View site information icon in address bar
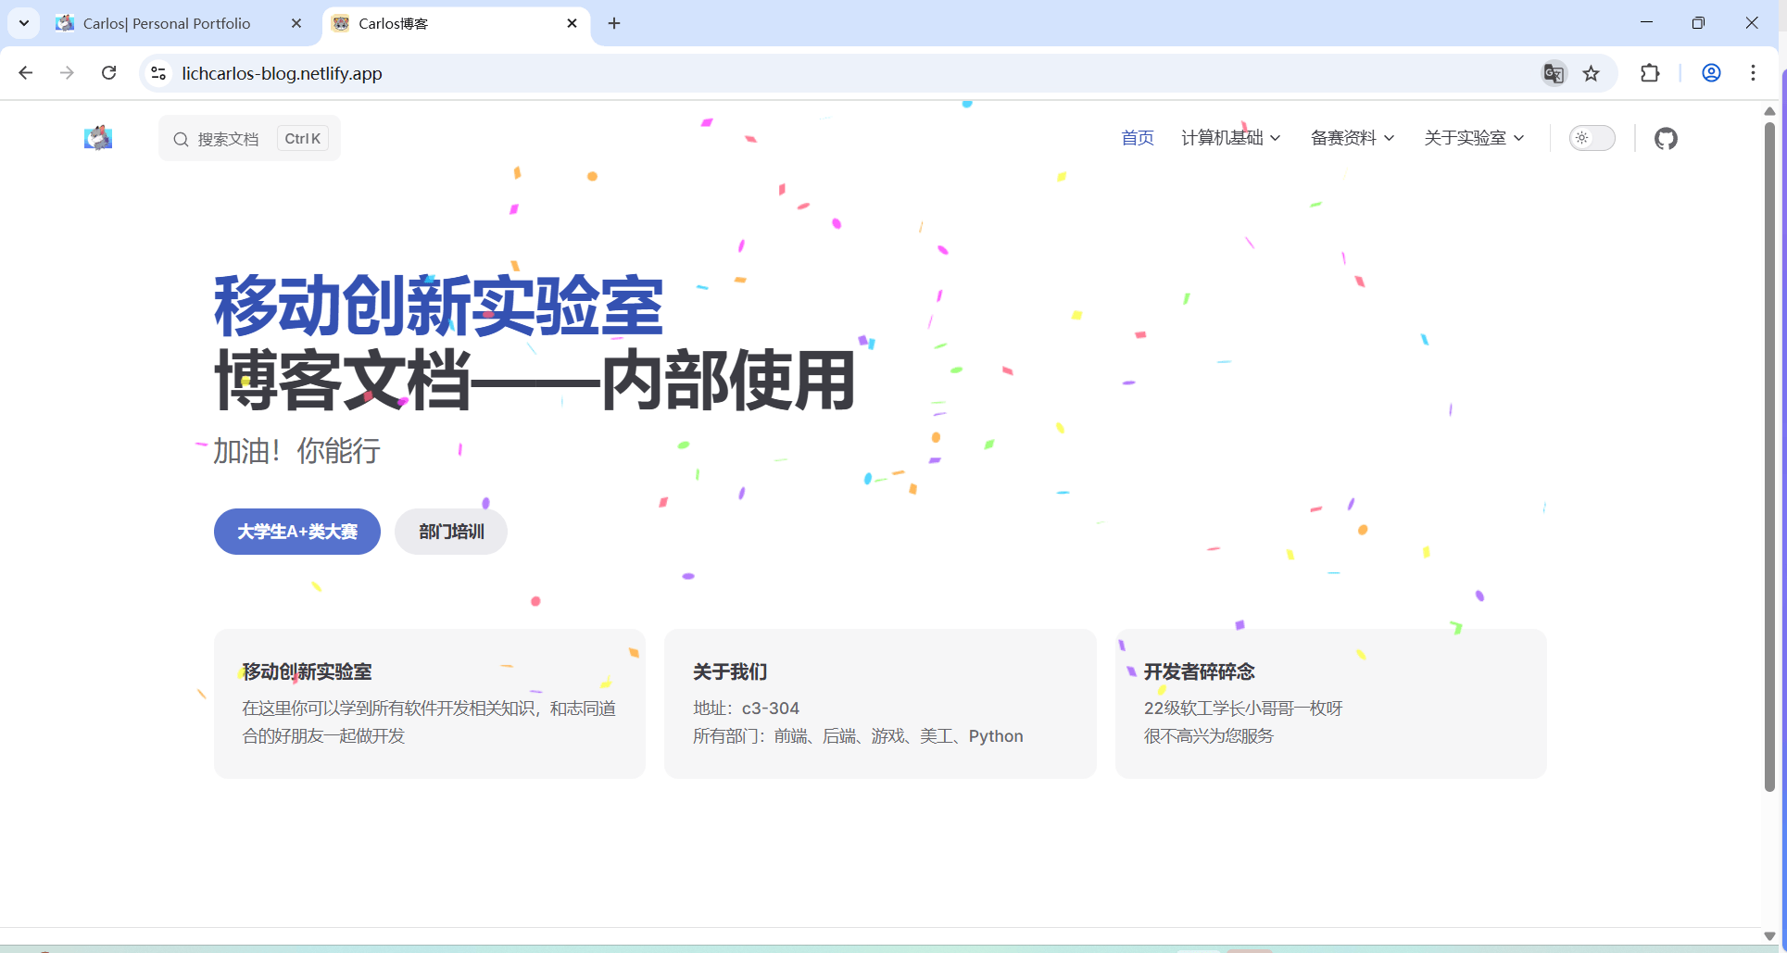 click(x=158, y=73)
